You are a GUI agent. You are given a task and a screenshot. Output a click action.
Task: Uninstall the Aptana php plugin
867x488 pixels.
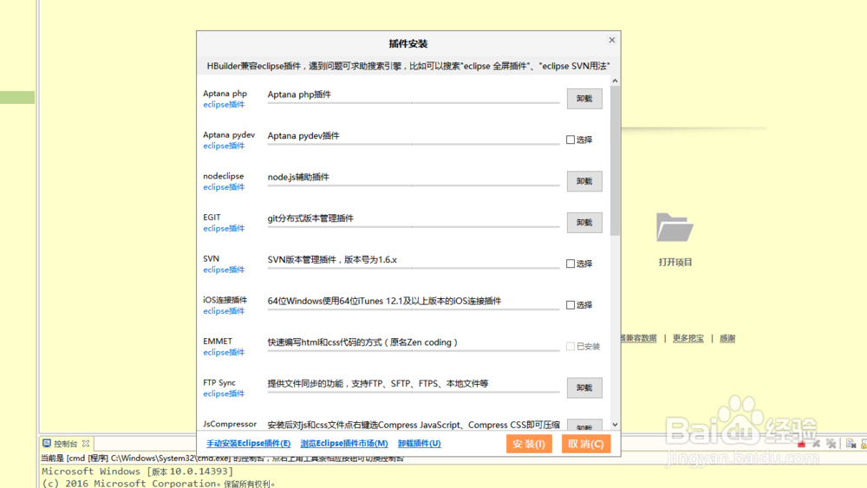(584, 98)
